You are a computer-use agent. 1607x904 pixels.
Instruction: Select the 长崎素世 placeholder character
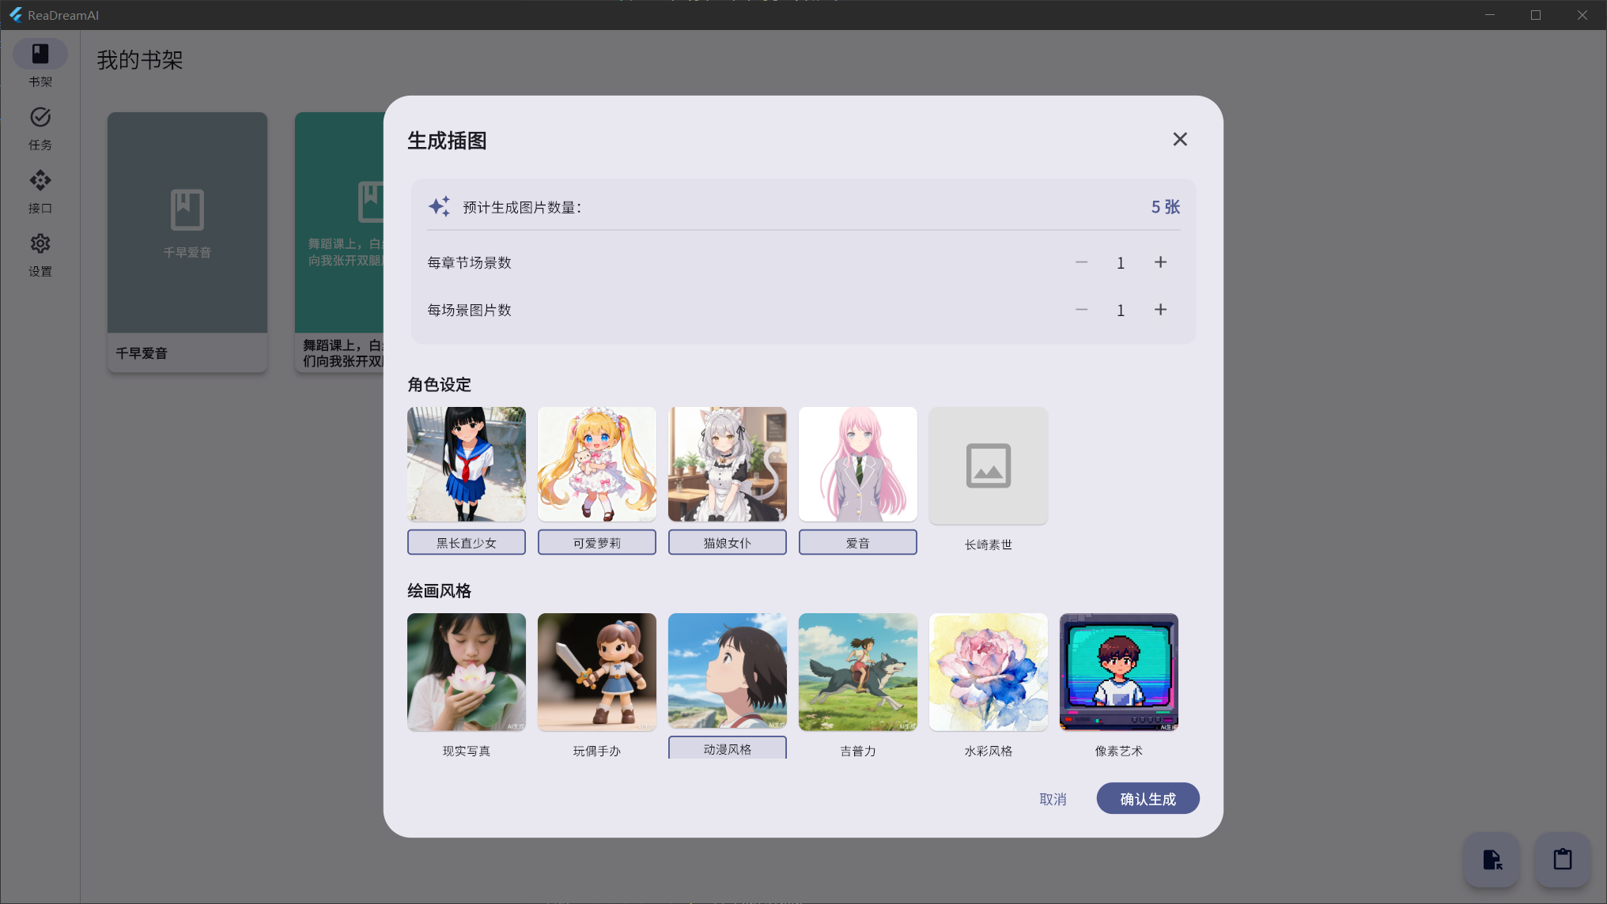click(989, 466)
